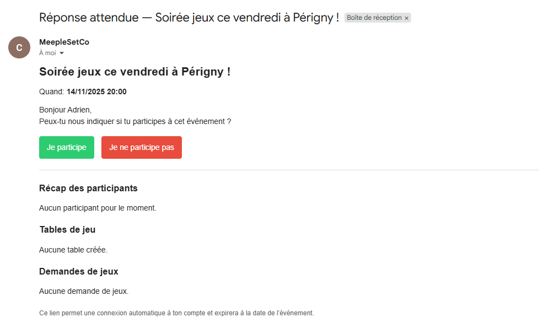This screenshot has height=328, width=539.
Task: Open the MeepleSetCo sender name
Action: tap(64, 42)
